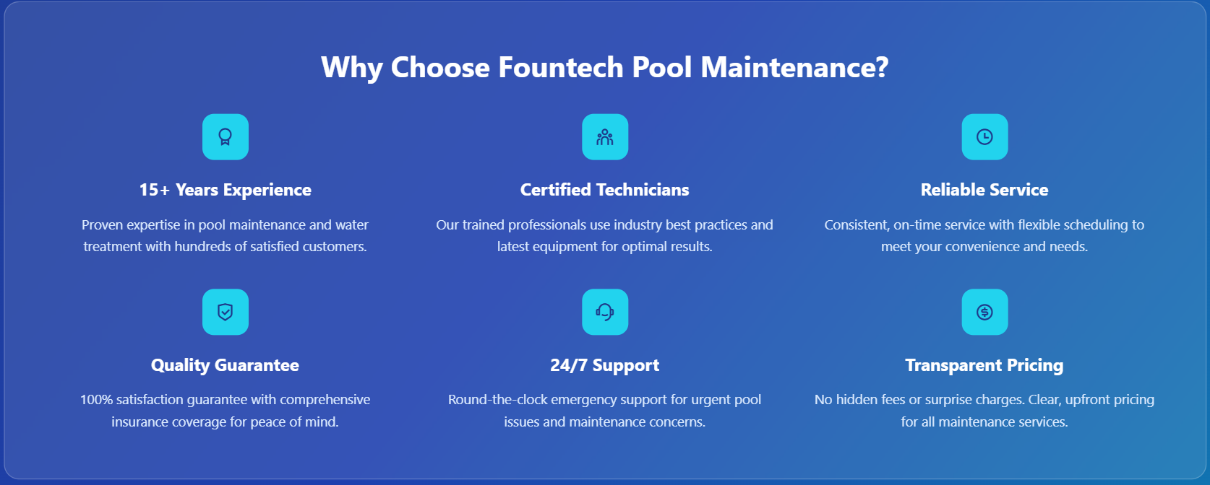
Task: Click the dollar sign pricing icon
Action: (x=984, y=312)
